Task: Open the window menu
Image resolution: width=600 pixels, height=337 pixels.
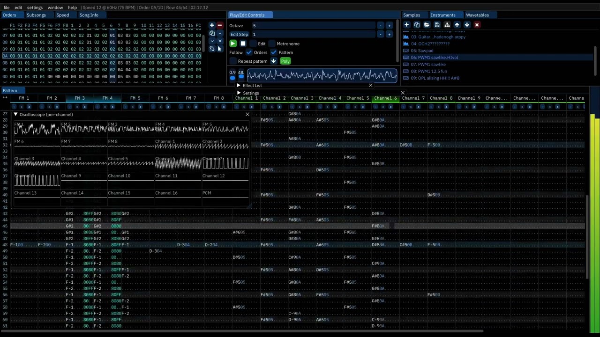Action: point(55,7)
